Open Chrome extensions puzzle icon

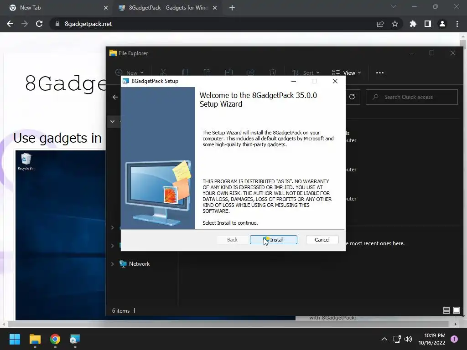[413, 24]
